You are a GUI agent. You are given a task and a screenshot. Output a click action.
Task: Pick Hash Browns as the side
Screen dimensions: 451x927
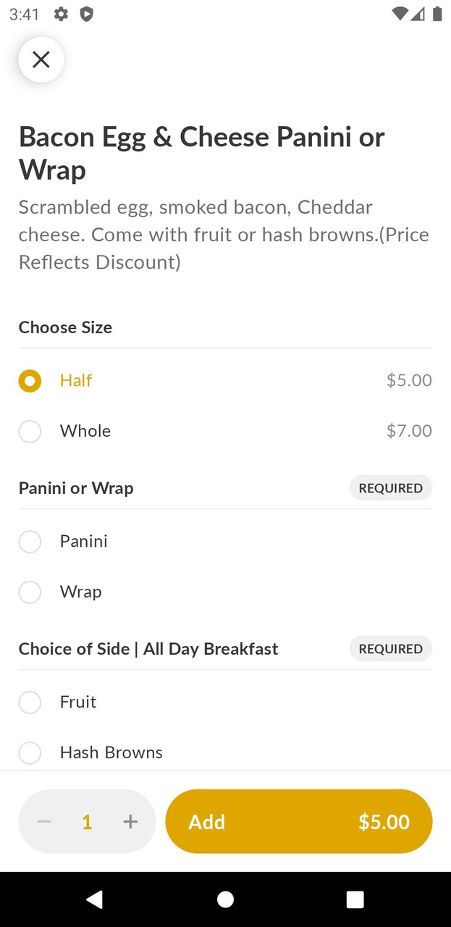pos(30,752)
